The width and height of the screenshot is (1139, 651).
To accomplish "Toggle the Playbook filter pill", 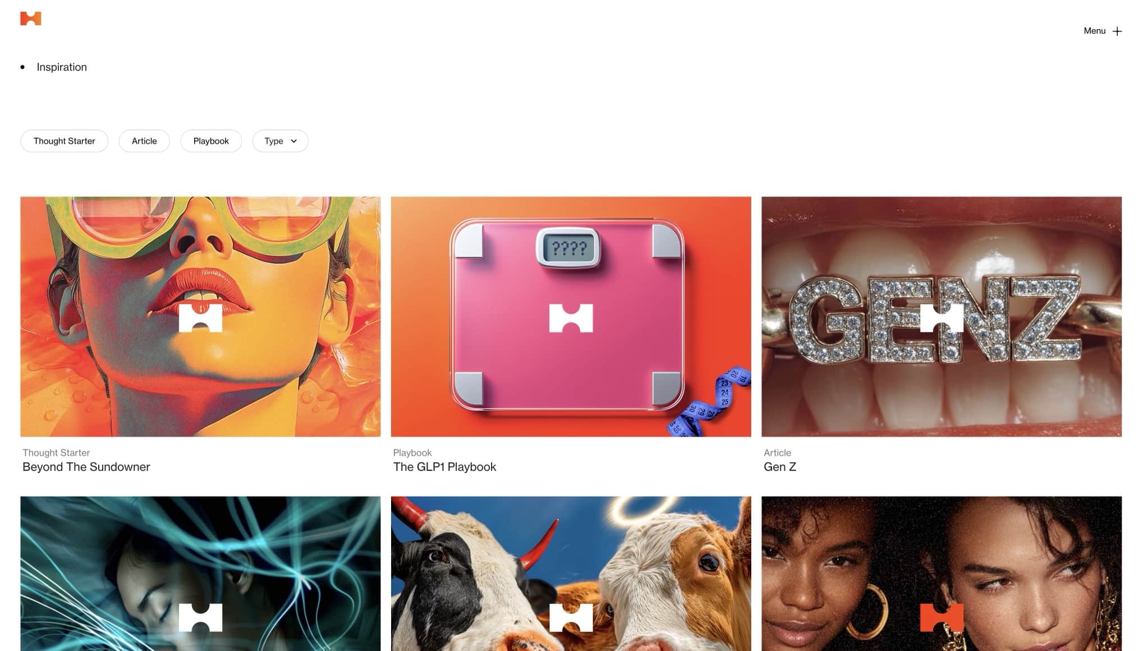I will coord(211,141).
